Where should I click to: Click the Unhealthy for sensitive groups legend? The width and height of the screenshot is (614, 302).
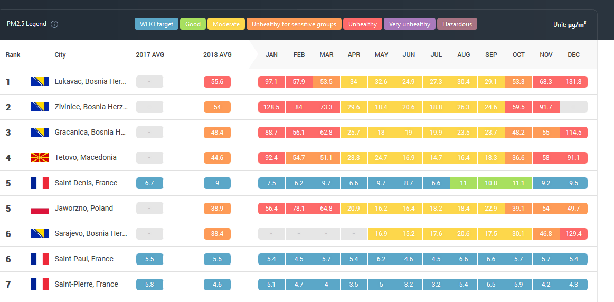point(294,24)
